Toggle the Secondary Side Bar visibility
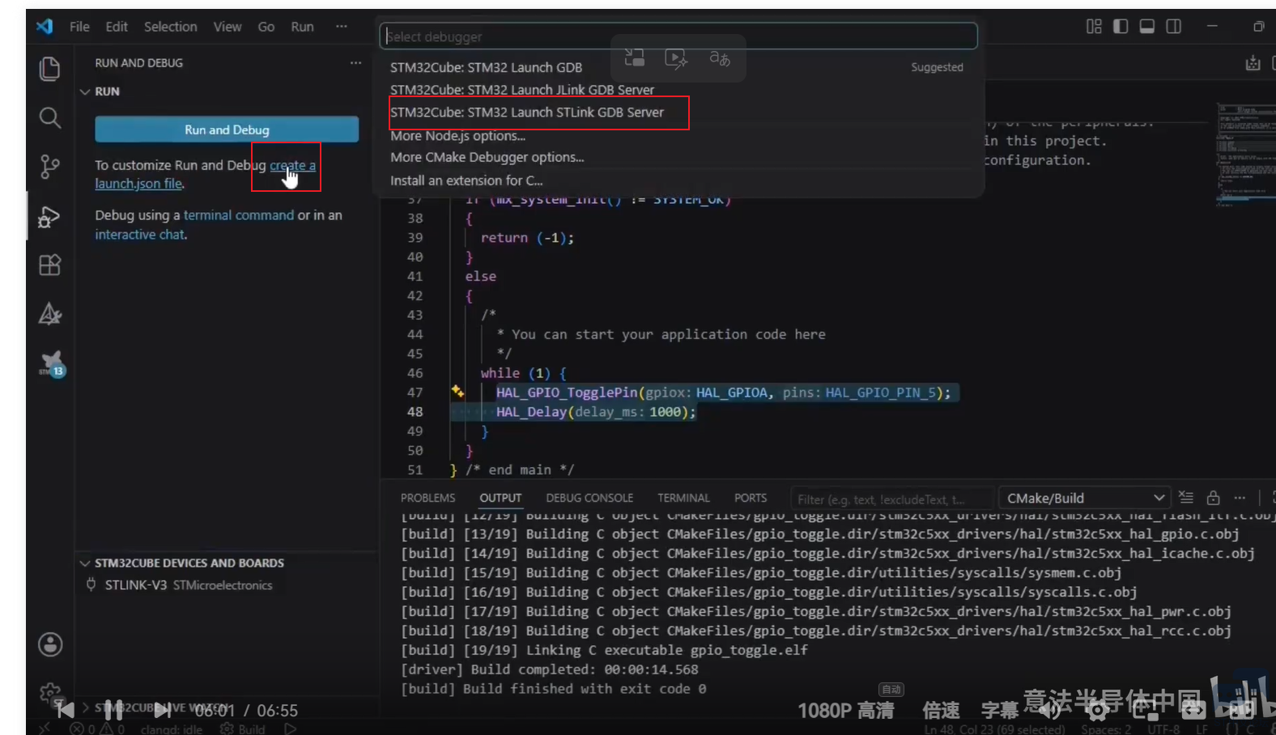The height and width of the screenshot is (735, 1276). 1173,27
